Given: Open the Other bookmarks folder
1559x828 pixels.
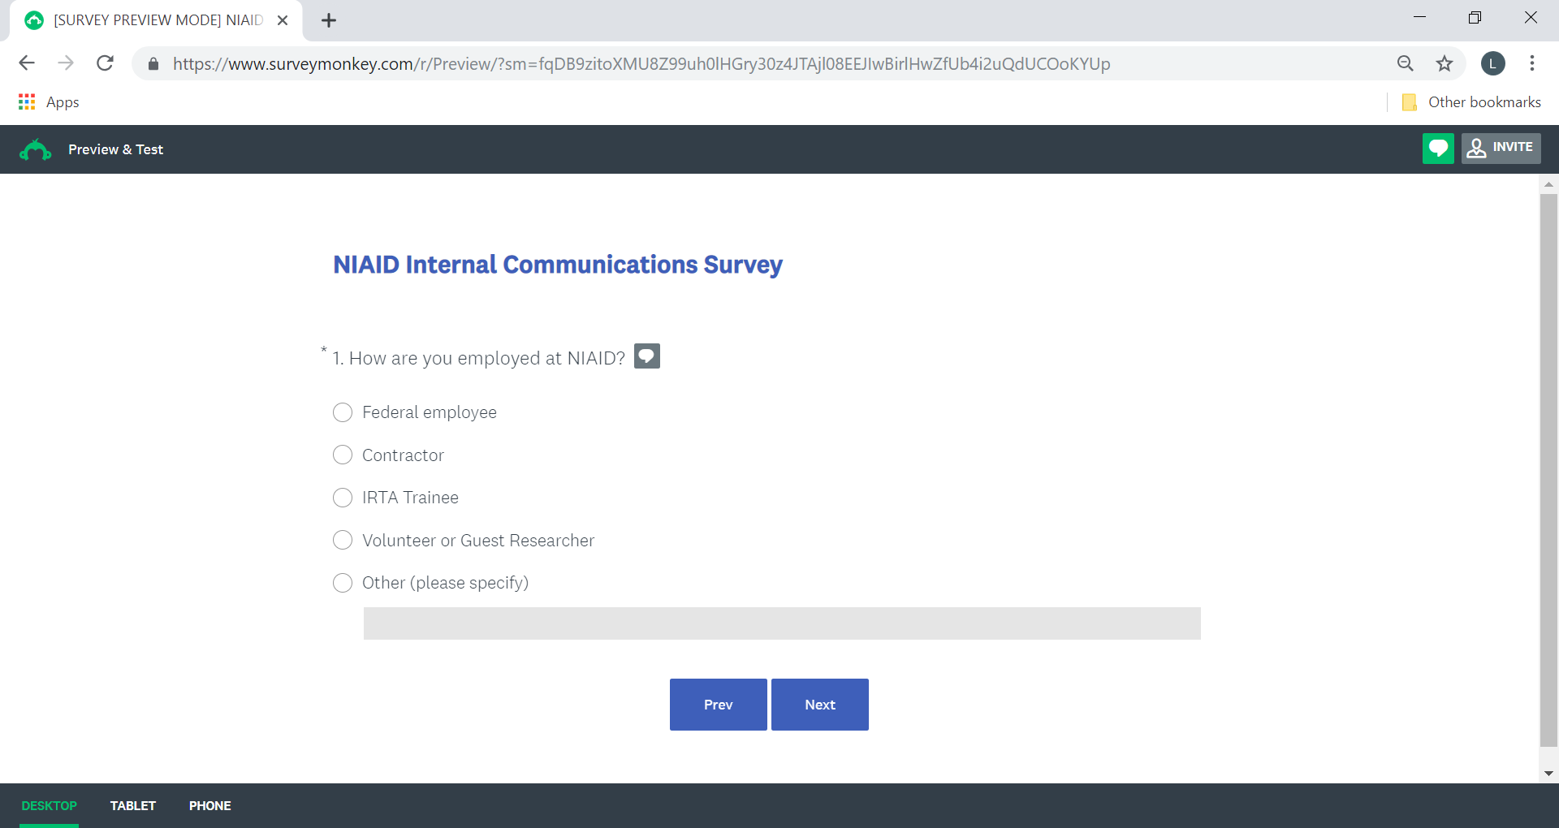Looking at the screenshot, I should tap(1471, 102).
